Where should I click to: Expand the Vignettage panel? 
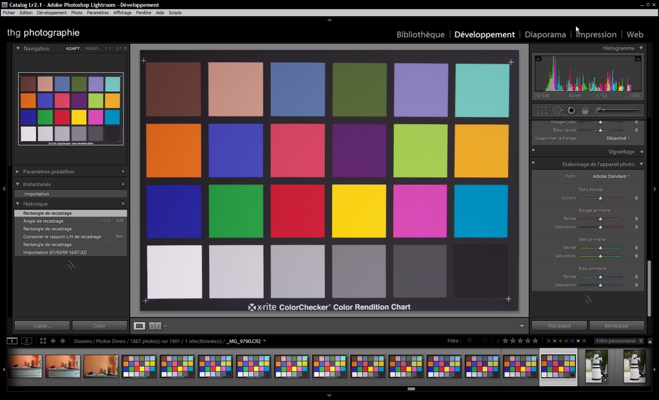click(x=642, y=152)
